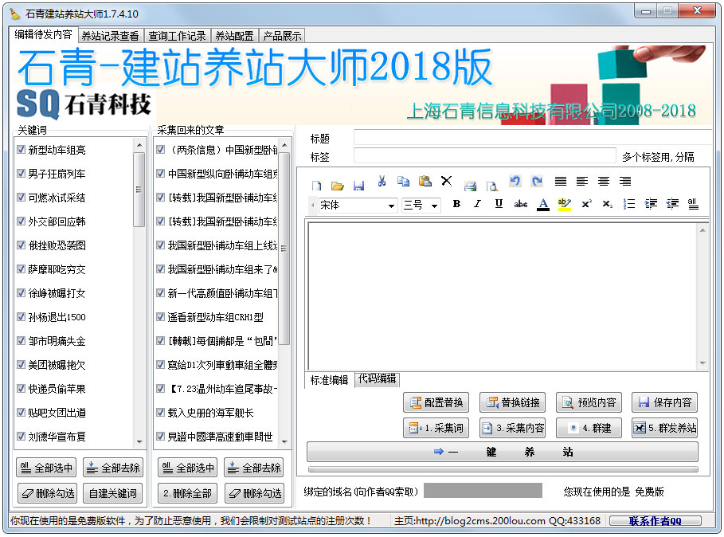Pick text highlight color
724x537 pixels.
pyautogui.click(x=564, y=204)
